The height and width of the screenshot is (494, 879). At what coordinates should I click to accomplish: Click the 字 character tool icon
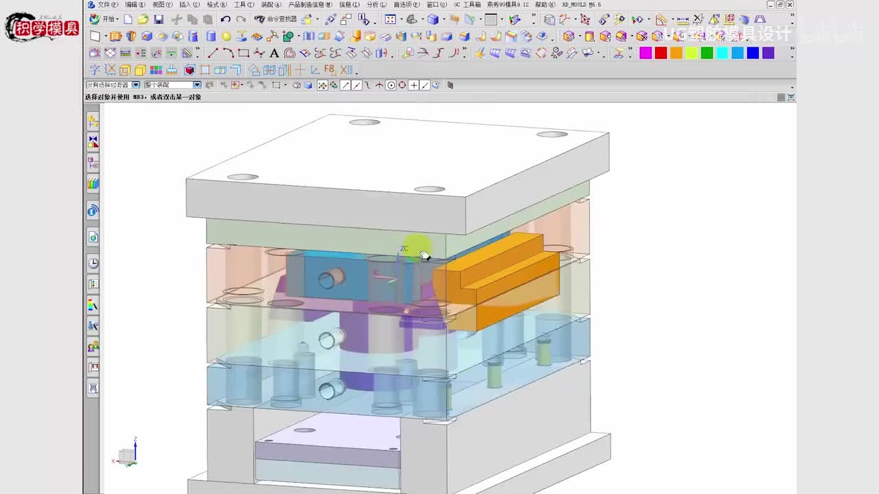pyautogui.click(x=95, y=69)
